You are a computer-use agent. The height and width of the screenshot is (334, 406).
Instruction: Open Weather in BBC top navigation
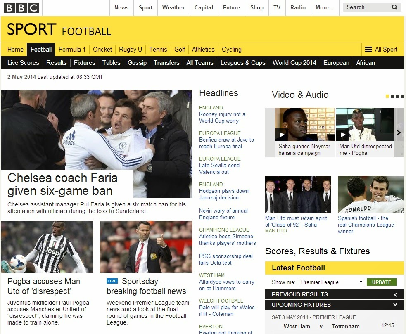pos(173,8)
